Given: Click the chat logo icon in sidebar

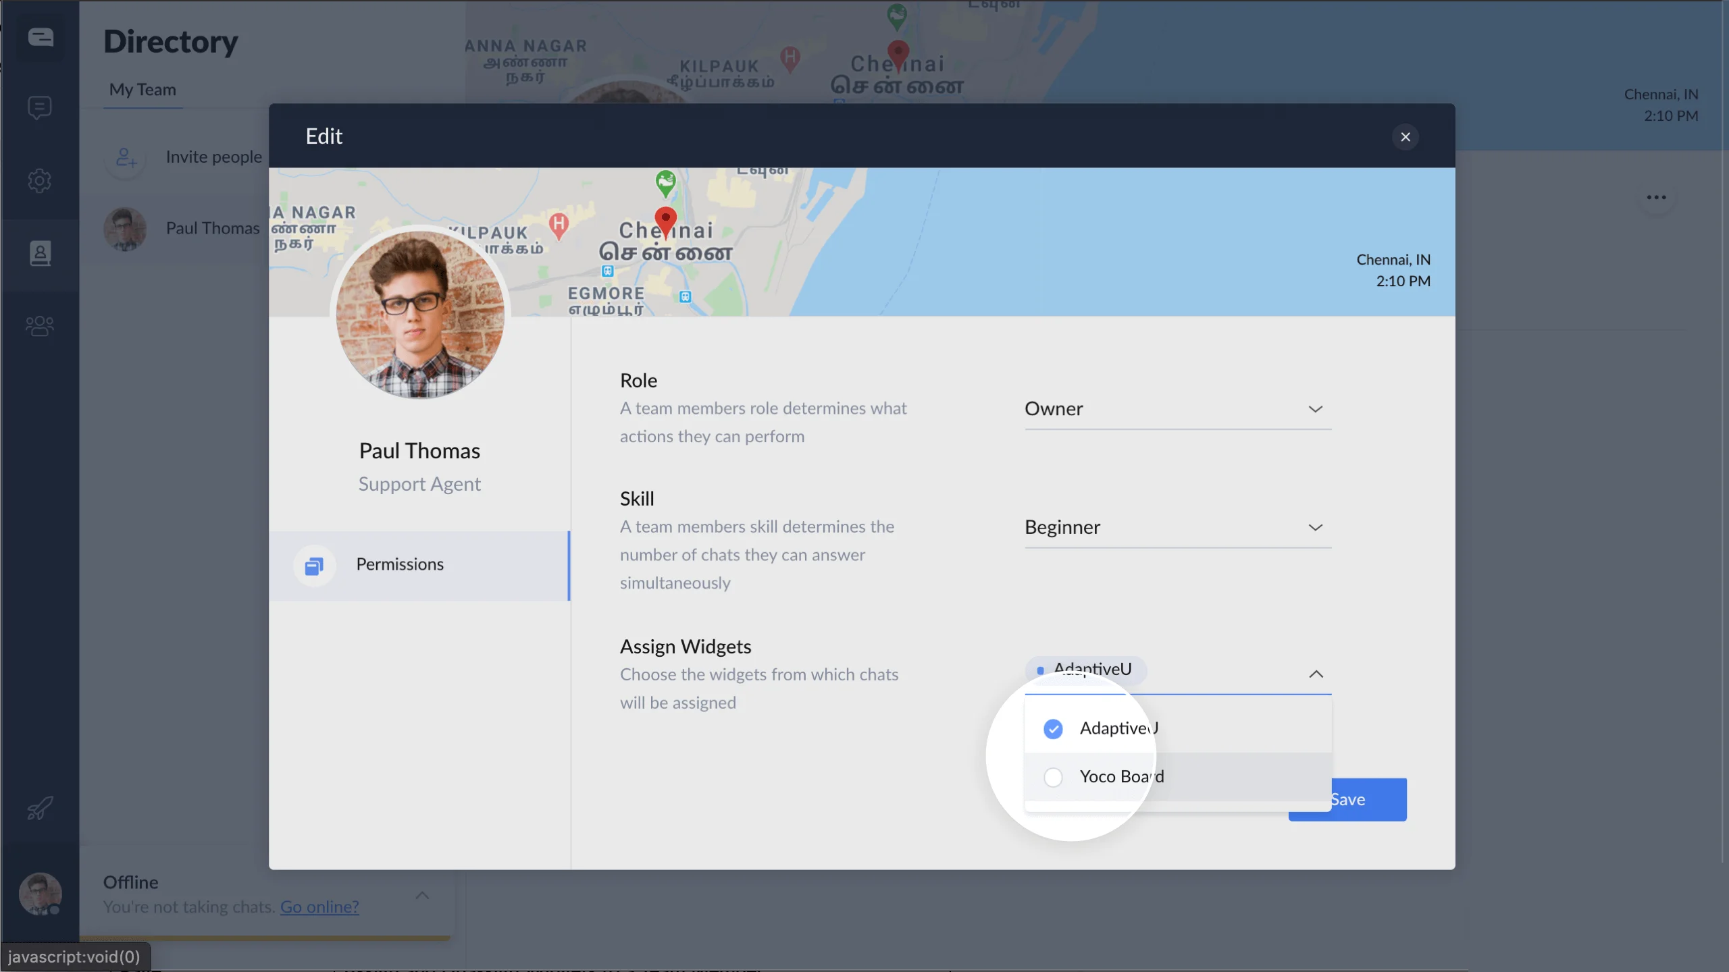Looking at the screenshot, I should coord(41,37).
